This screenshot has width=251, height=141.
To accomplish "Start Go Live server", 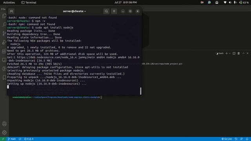I will tap(227, 139).
